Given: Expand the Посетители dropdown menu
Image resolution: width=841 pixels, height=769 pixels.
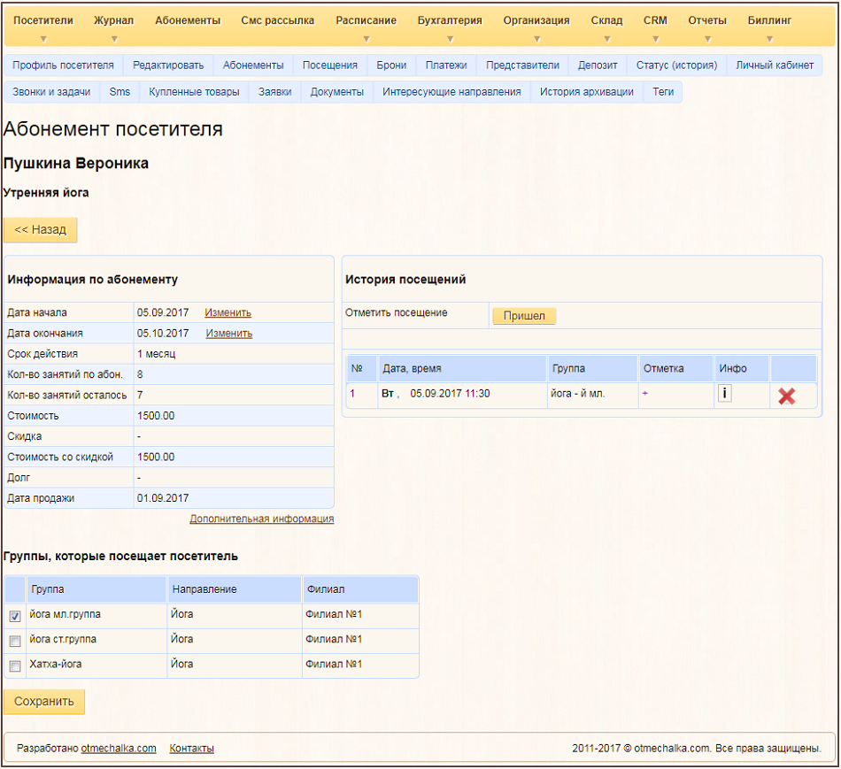Looking at the screenshot, I should point(43,21).
